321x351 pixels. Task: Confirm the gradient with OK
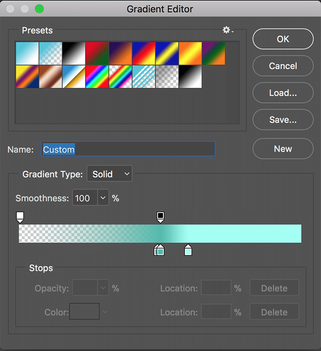[x=283, y=39]
